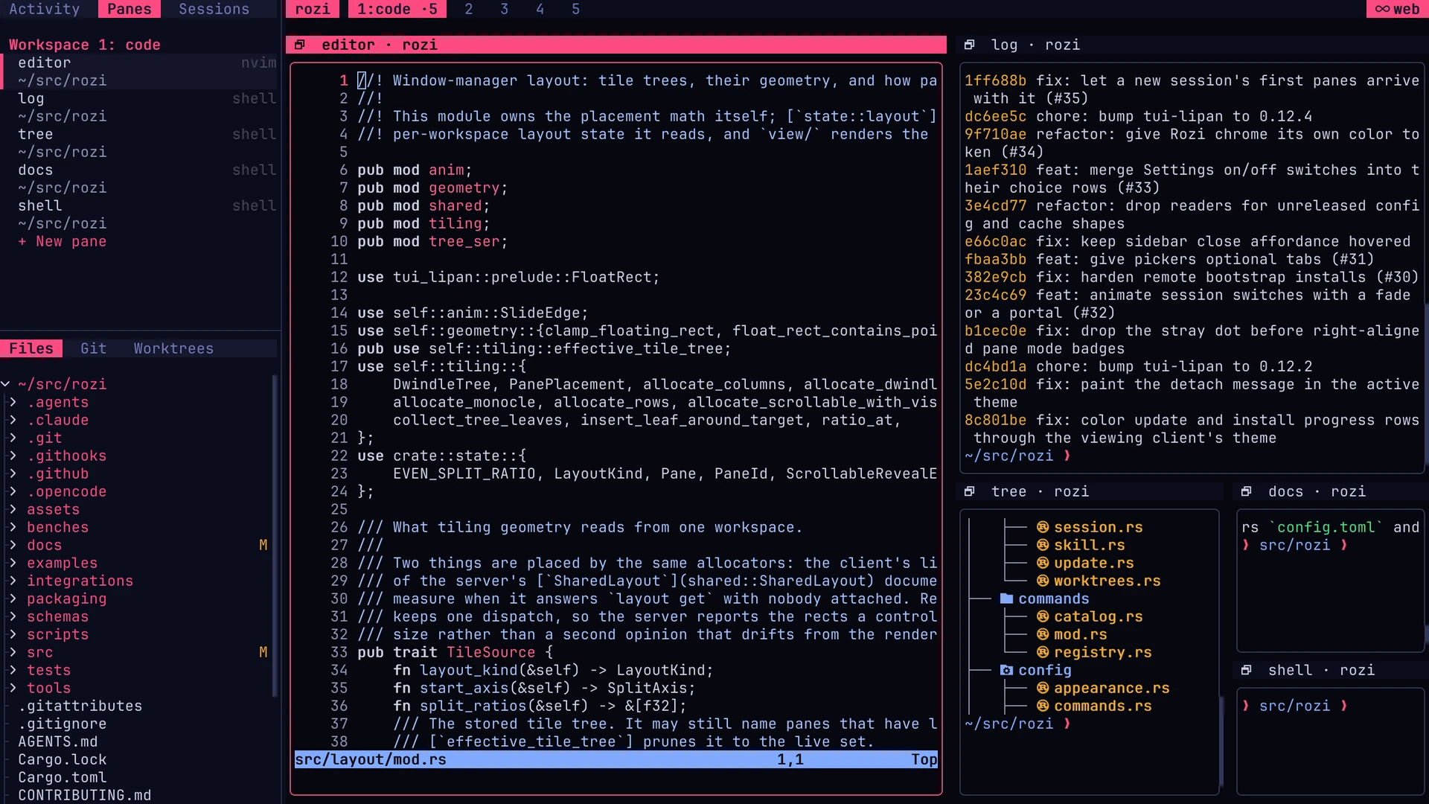Click the src/layout/mod.rs status line
The image size is (1429, 804).
pyautogui.click(x=616, y=759)
